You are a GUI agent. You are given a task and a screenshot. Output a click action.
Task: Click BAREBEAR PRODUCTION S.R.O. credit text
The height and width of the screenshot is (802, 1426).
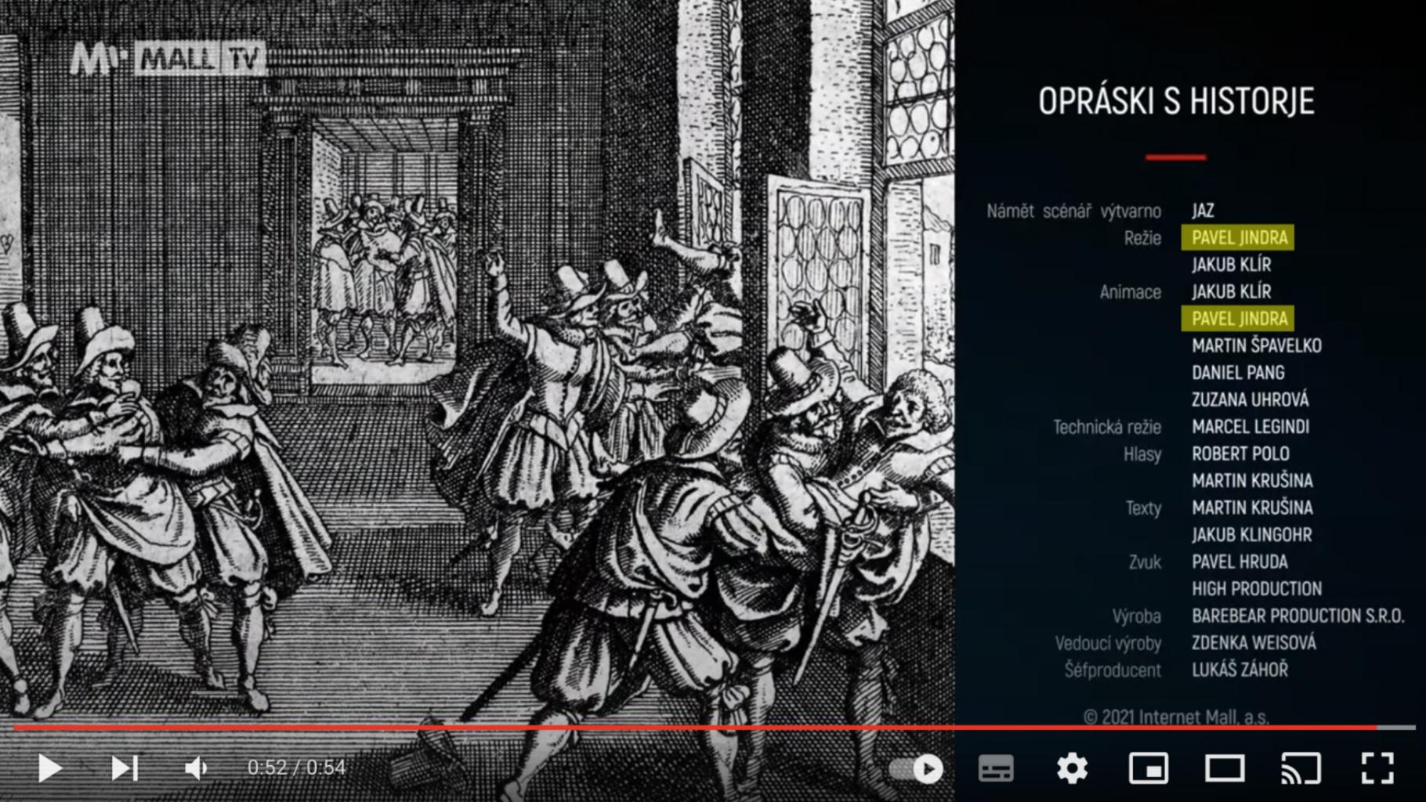coord(1298,616)
